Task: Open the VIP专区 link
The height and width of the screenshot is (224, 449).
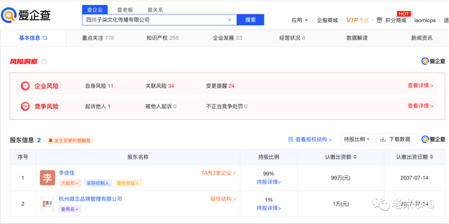Action: coord(358,20)
